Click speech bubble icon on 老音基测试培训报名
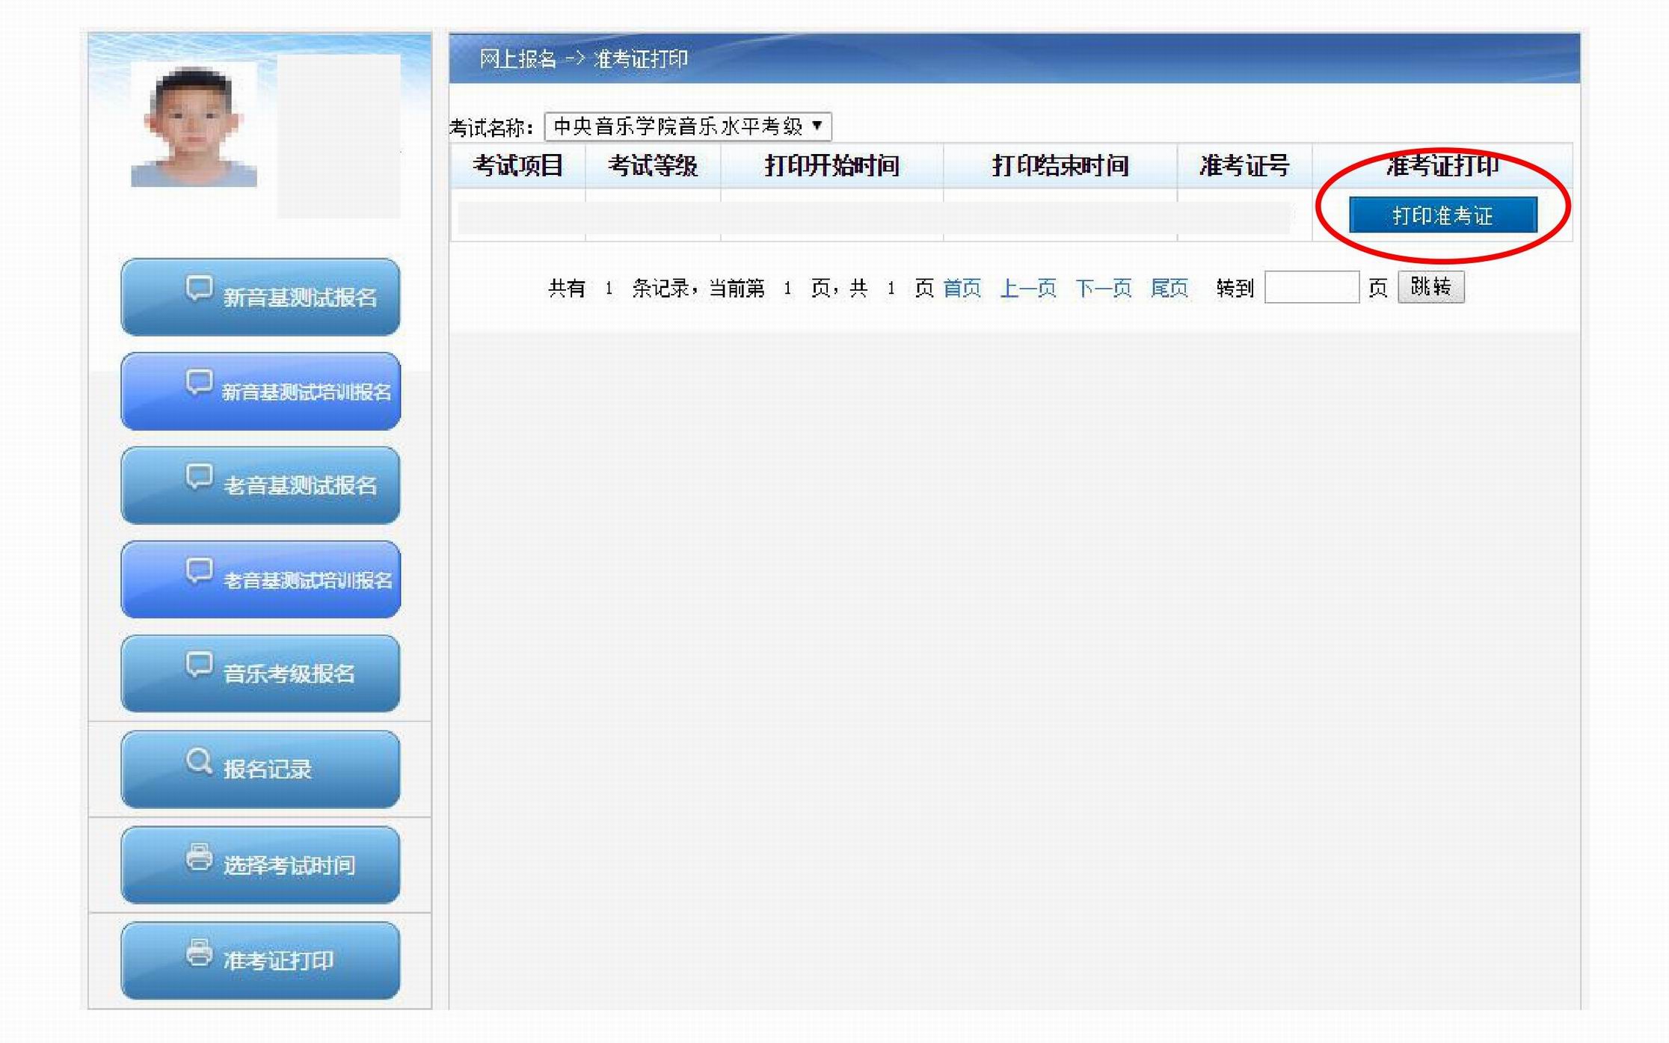 coord(199,572)
